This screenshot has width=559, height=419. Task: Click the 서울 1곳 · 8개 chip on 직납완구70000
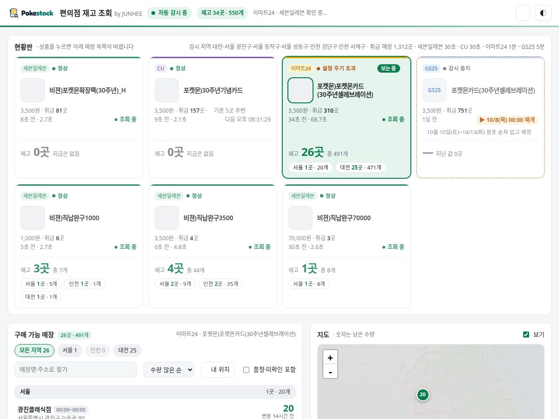309,284
